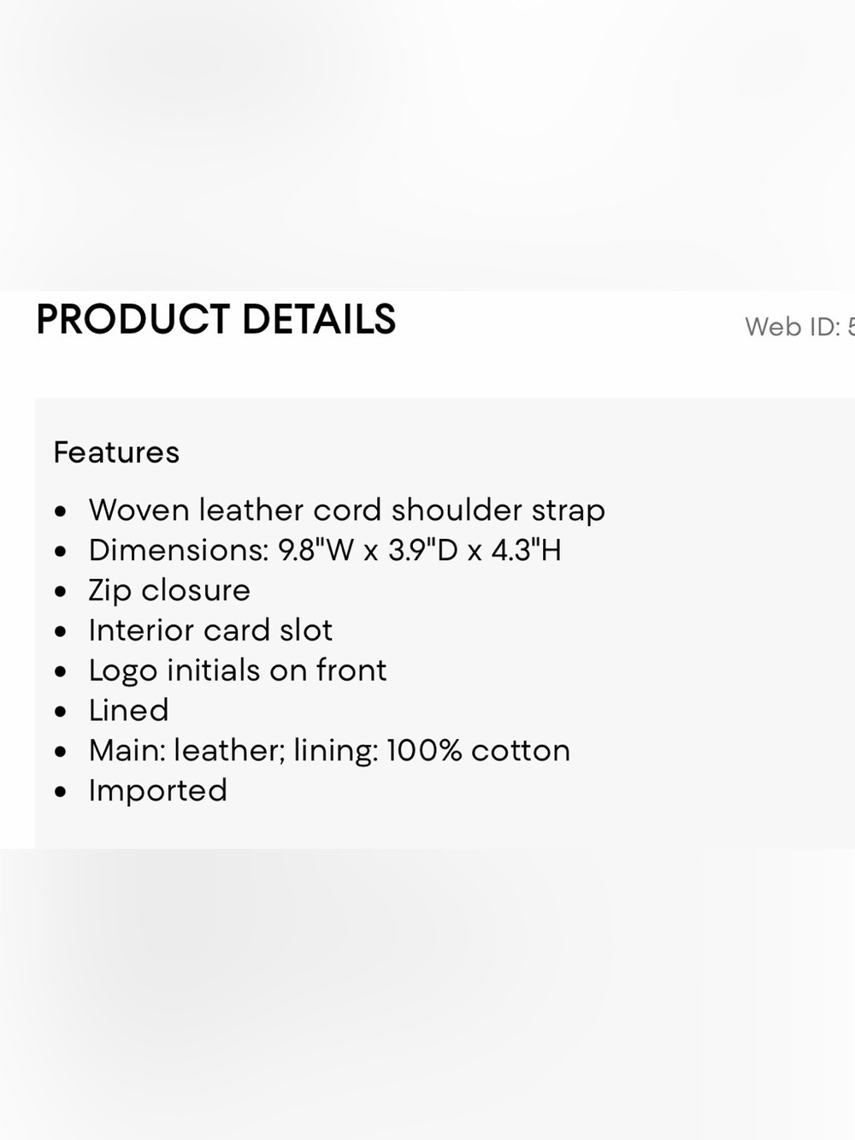Click the bullet dot beside Lined
The image size is (855, 1140).
pyautogui.click(x=60, y=713)
